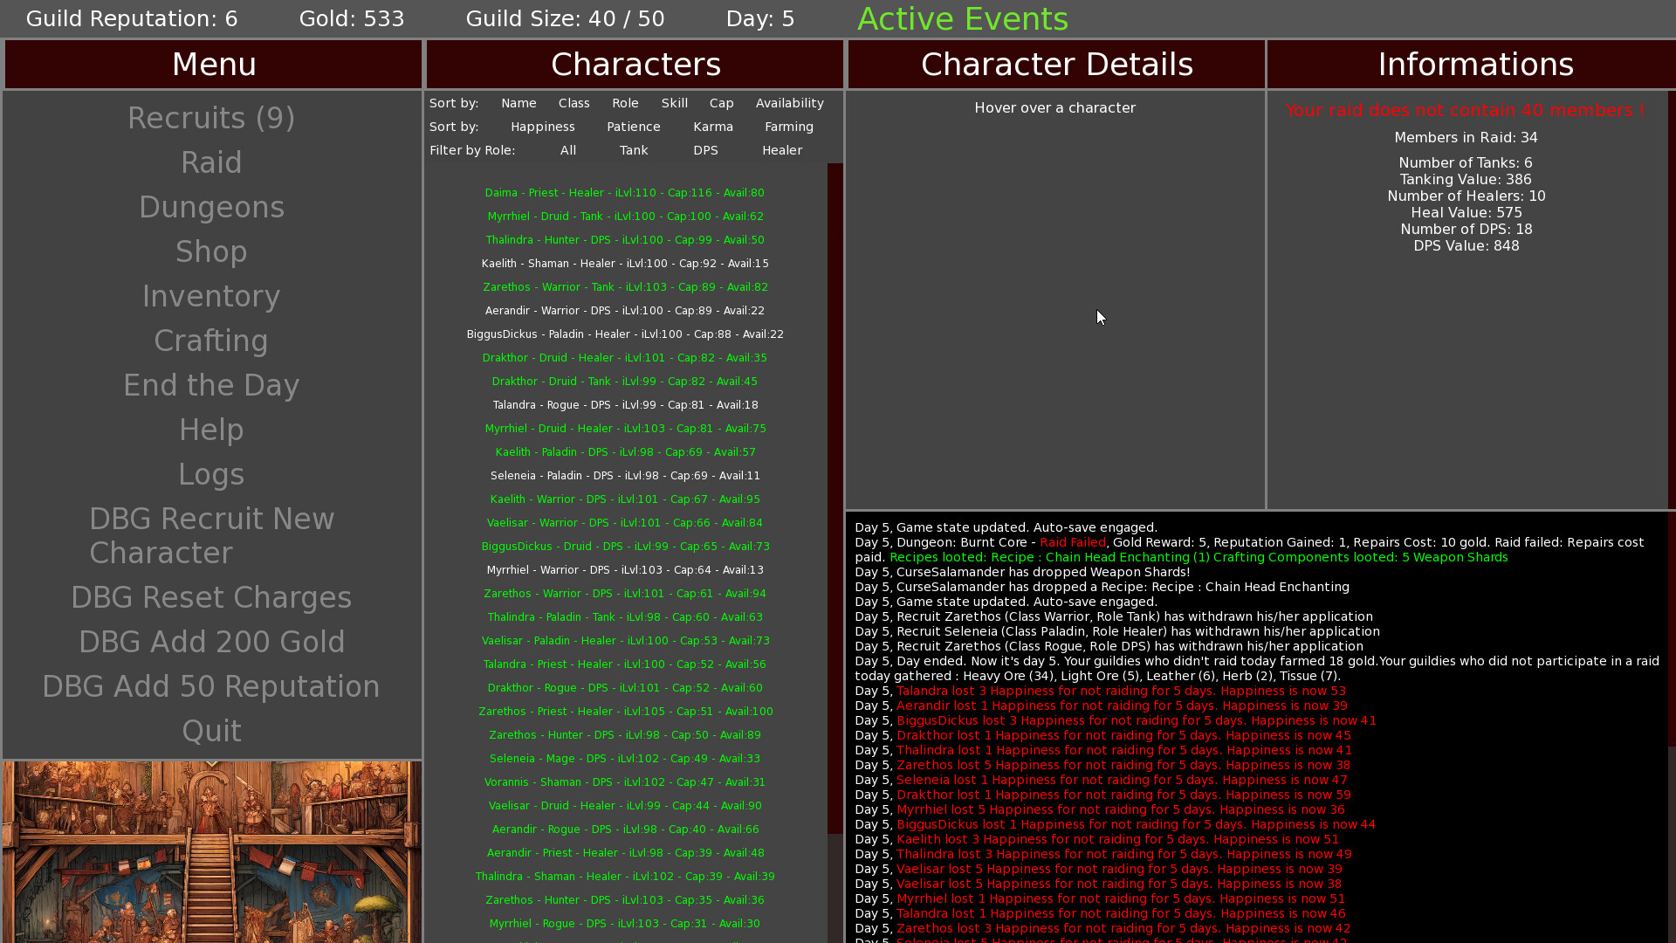The width and height of the screenshot is (1676, 943).
Task: Click DBG Add 50 Reputation
Action: pos(211,686)
